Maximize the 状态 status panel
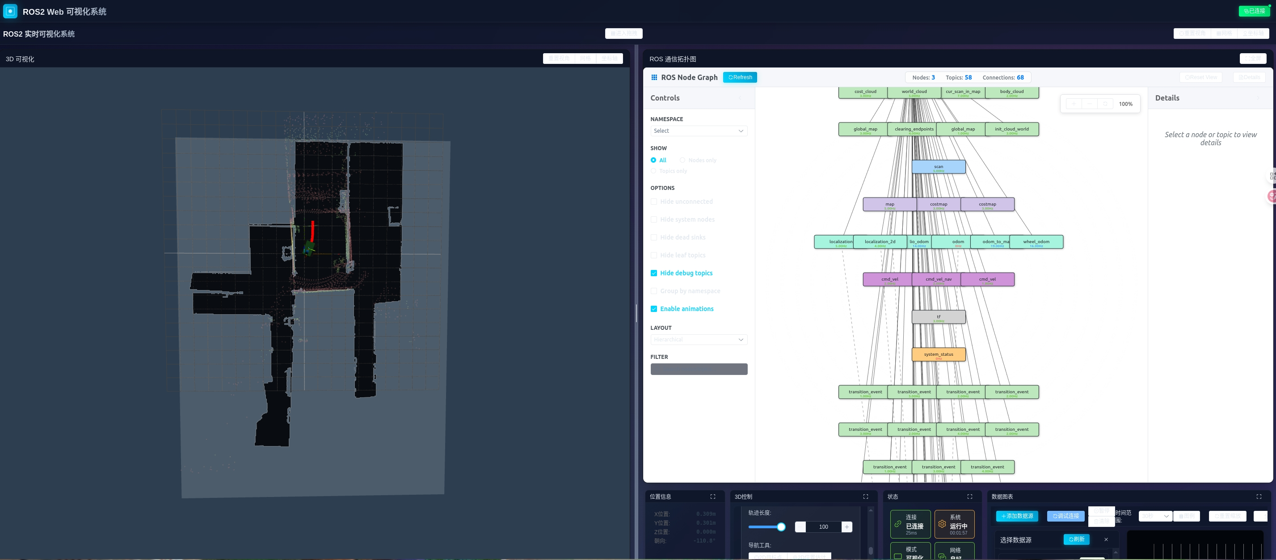The width and height of the screenshot is (1276, 560). [x=969, y=497]
